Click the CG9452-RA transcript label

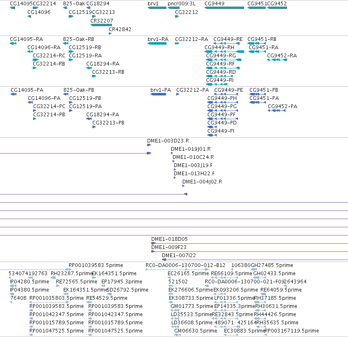click(x=282, y=56)
